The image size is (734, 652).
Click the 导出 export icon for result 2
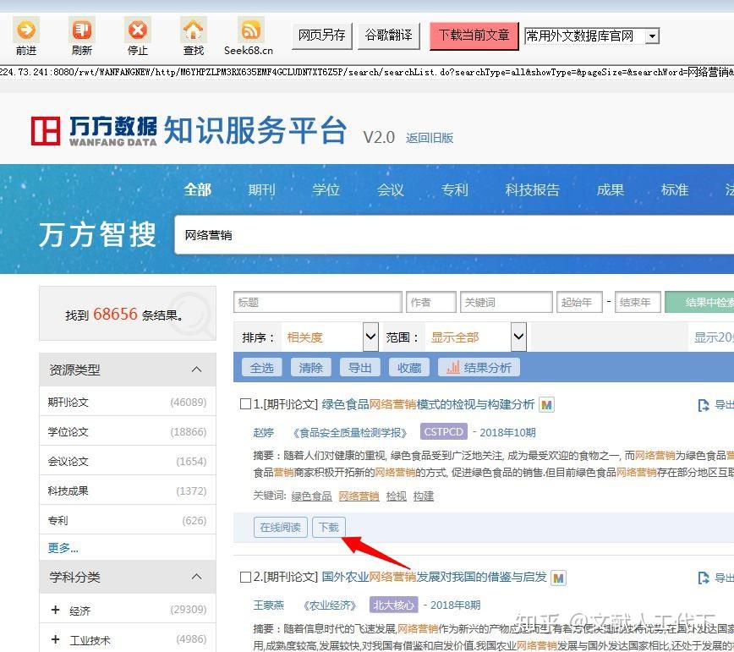703,578
